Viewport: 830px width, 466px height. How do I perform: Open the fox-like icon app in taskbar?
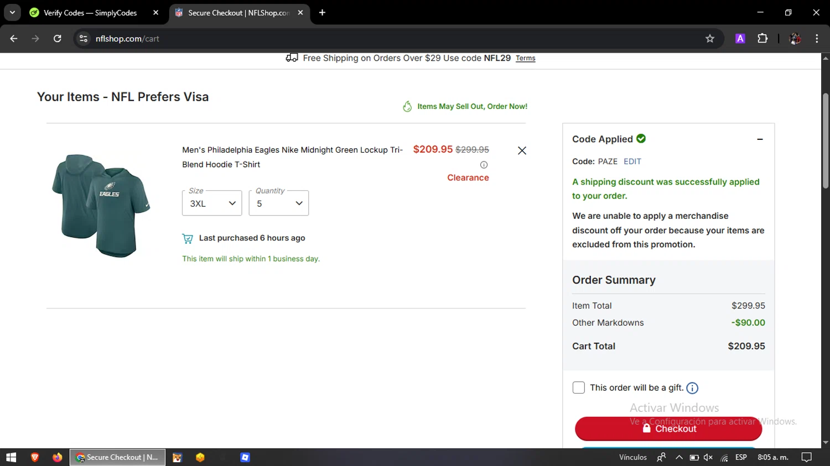pyautogui.click(x=177, y=457)
